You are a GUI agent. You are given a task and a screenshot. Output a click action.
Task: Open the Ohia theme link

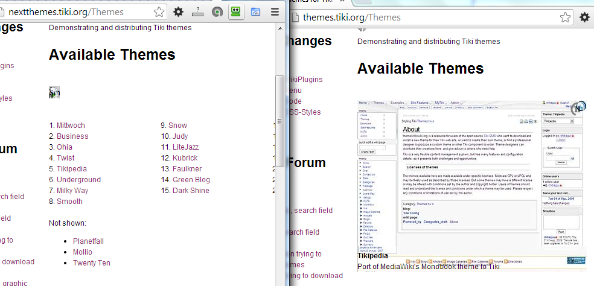[x=65, y=147]
